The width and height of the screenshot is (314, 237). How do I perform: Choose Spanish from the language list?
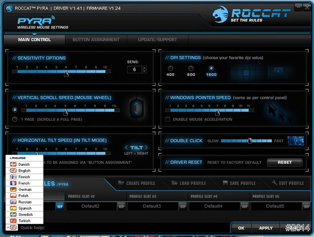(24, 208)
